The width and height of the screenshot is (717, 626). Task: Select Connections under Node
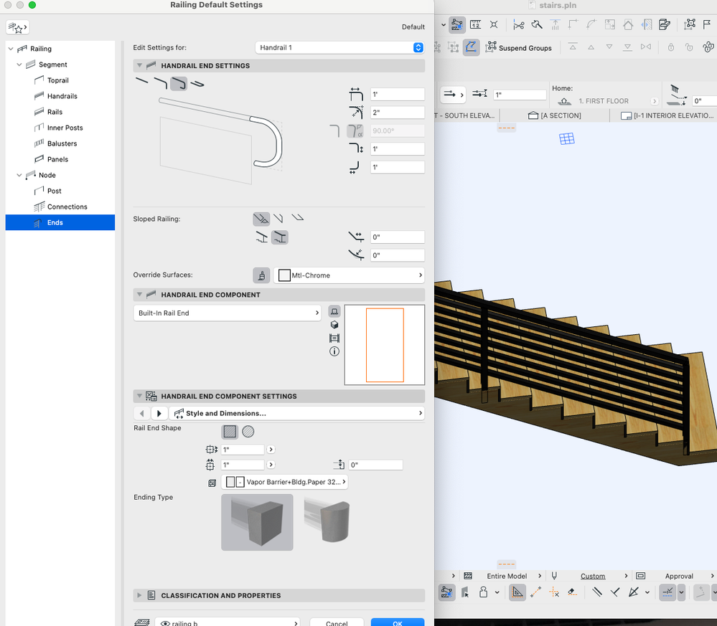pos(67,207)
